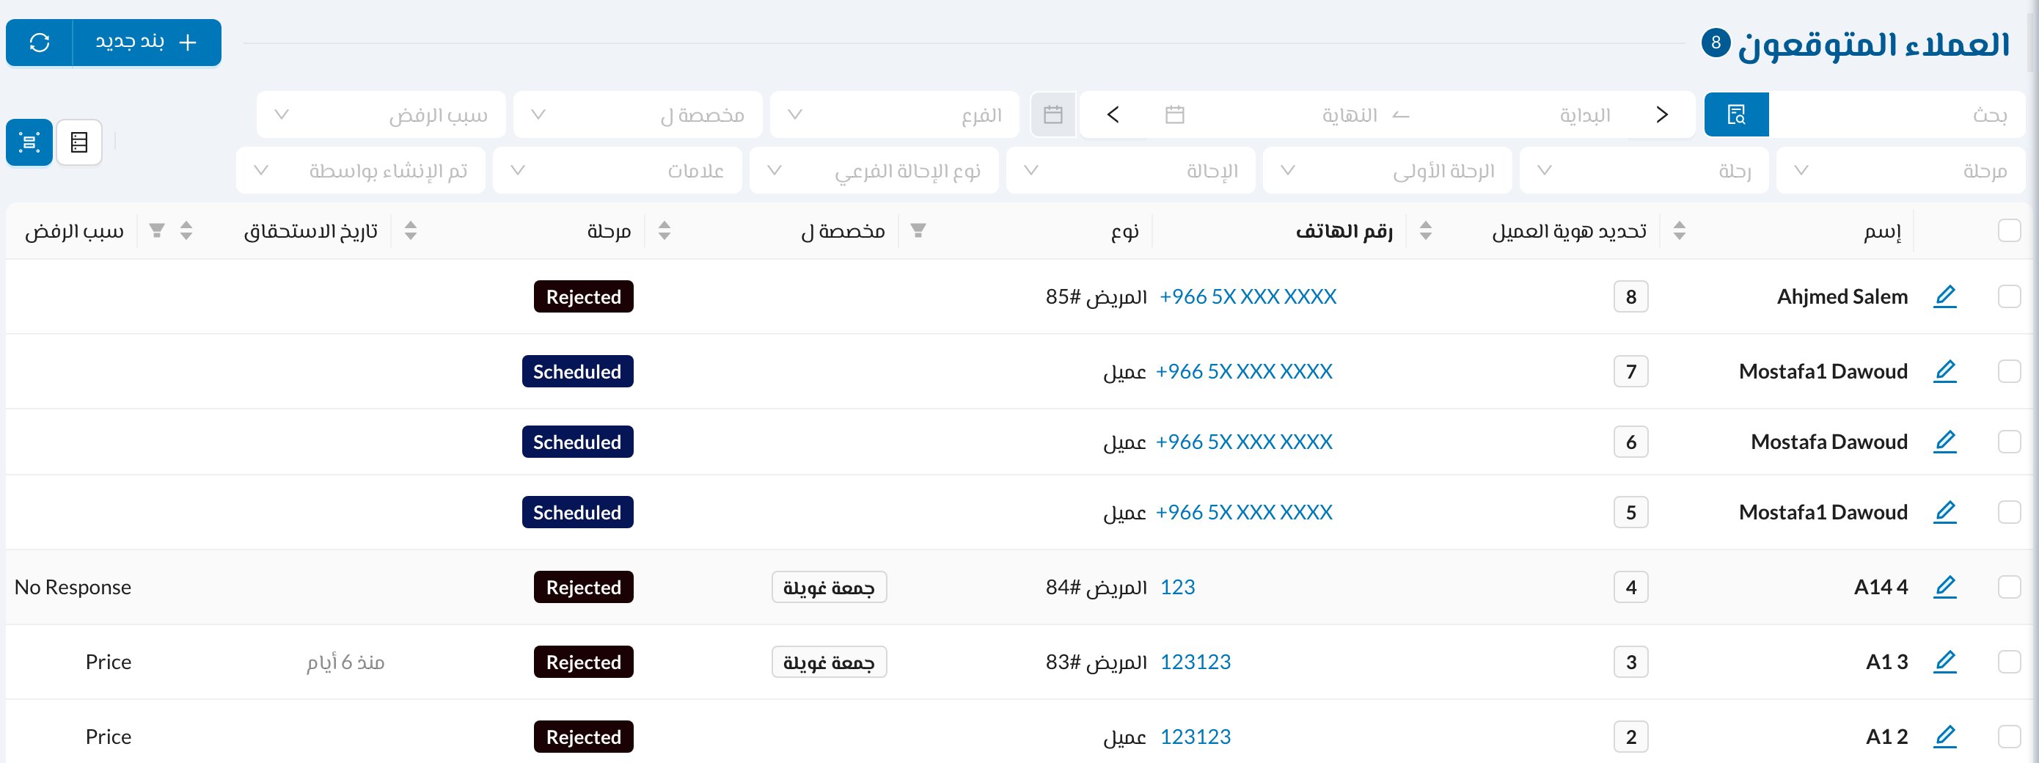Go to next date range arrow

(1113, 114)
